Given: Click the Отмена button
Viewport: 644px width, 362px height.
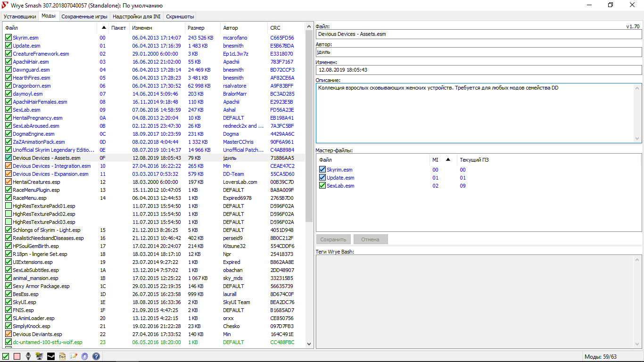Looking at the screenshot, I should click(370, 239).
